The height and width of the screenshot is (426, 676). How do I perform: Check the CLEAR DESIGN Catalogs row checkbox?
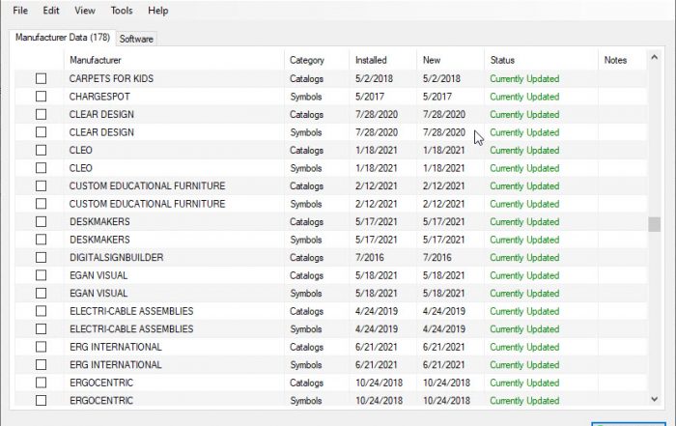pyautogui.click(x=41, y=114)
